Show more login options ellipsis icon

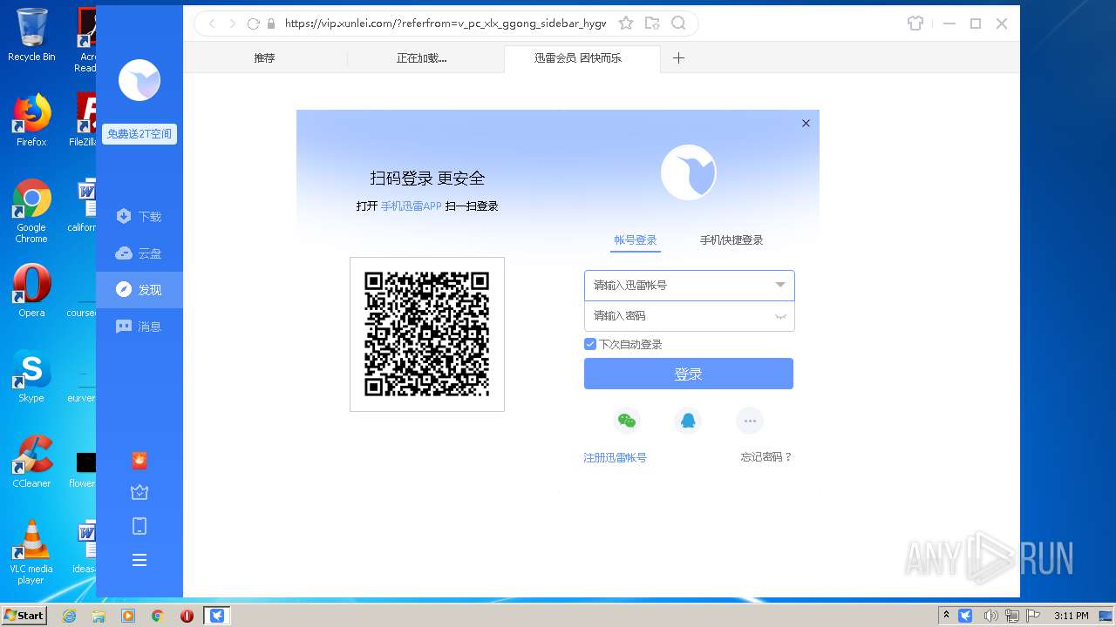pyautogui.click(x=750, y=421)
